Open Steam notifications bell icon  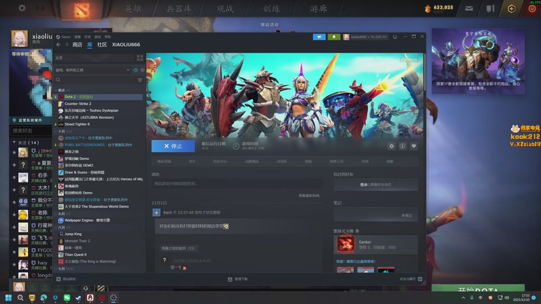pyautogui.click(x=333, y=36)
